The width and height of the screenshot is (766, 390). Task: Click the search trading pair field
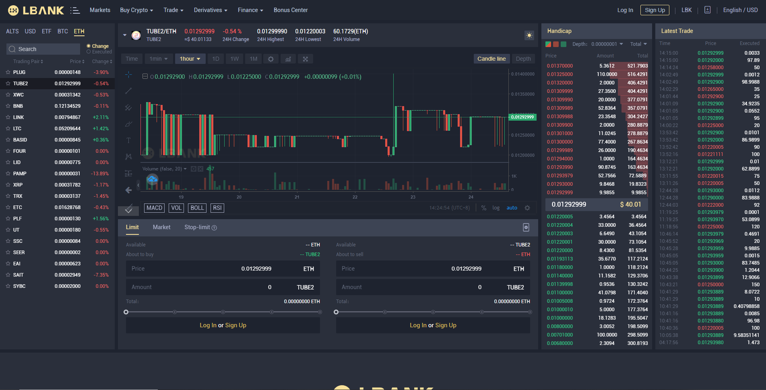(x=43, y=49)
